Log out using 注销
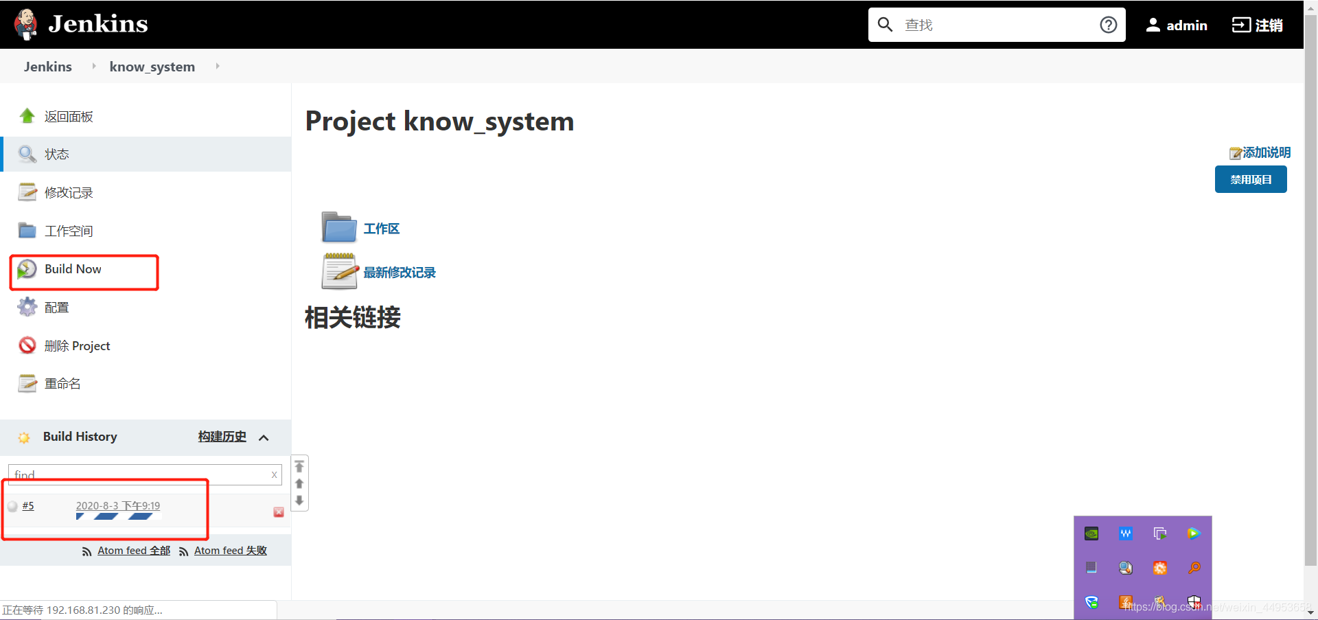The height and width of the screenshot is (620, 1318). pos(1269,25)
